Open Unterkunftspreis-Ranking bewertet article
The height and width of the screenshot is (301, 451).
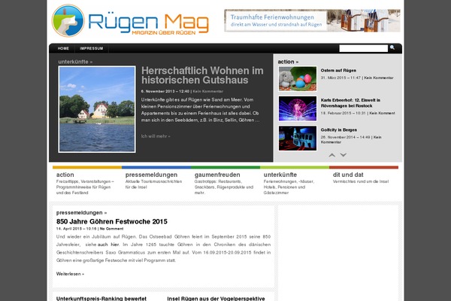pos(101,299)
